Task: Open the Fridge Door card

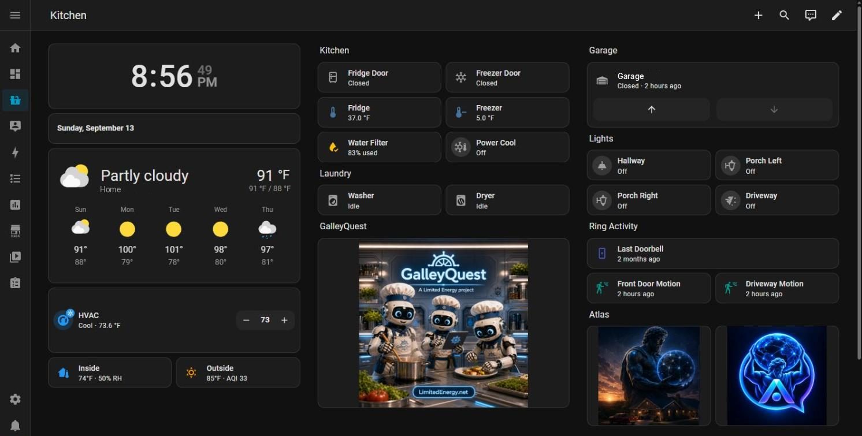Action: pos(380,77)
